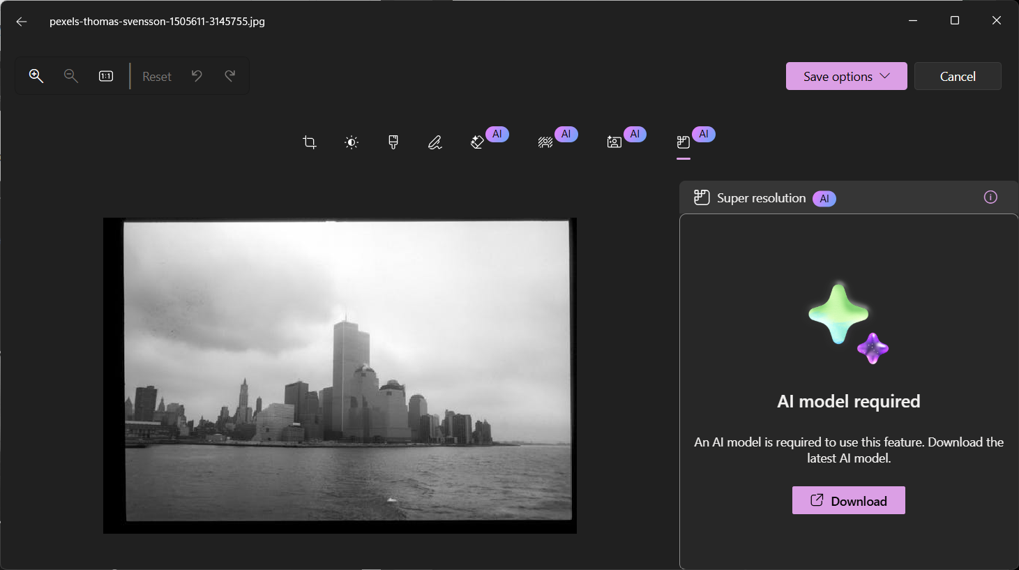Redo the last edit
The width and height of the screenshot is (1019, 570).
[230, 76]
